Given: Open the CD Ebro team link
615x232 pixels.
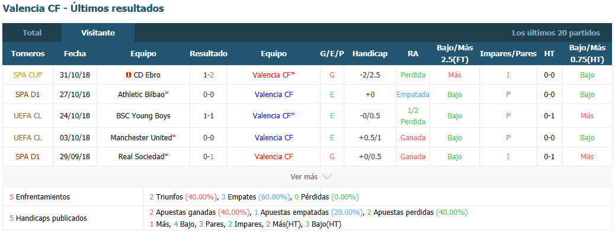Looking at the screenshot, I should (x=147, y=75).
